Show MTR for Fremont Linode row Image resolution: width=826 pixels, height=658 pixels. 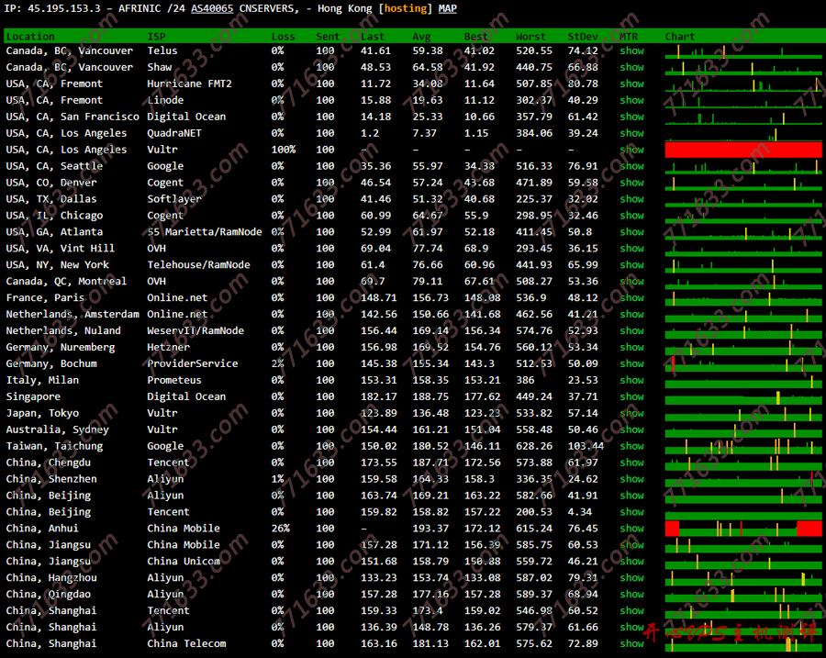pyautogui.click(x=631, y=101)
